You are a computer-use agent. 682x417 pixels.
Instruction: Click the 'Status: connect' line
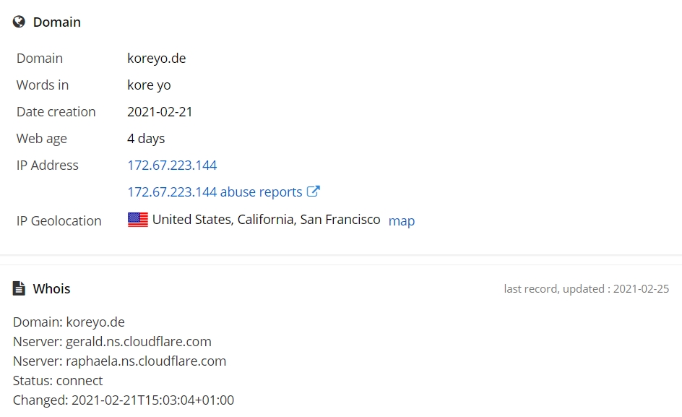tap(58, 380)
